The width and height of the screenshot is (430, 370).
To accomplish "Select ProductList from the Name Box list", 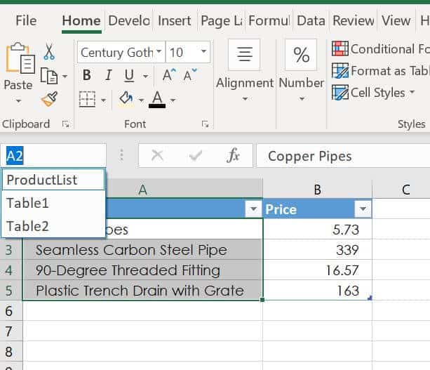I will pyautogui.click(x=42, y=180).
